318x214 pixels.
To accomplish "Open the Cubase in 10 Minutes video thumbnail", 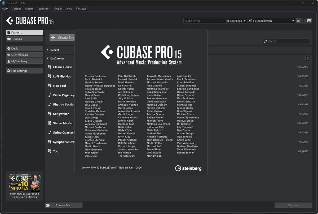I will (24, 183).
